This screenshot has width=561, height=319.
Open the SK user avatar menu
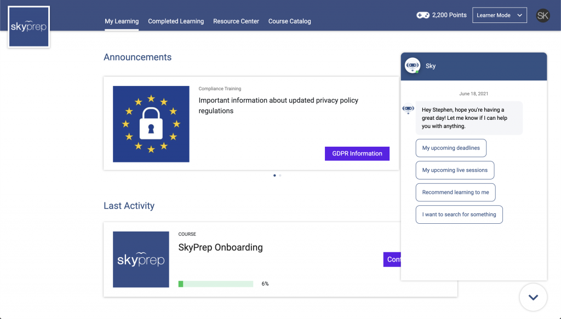click(x=543, y=15)
